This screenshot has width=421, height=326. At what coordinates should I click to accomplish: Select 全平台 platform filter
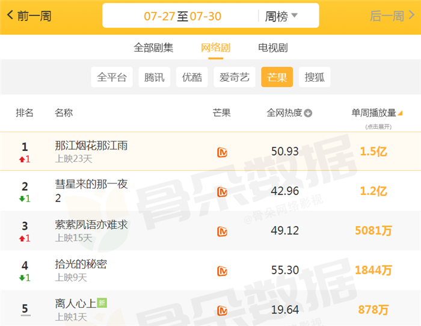point(112,77)
